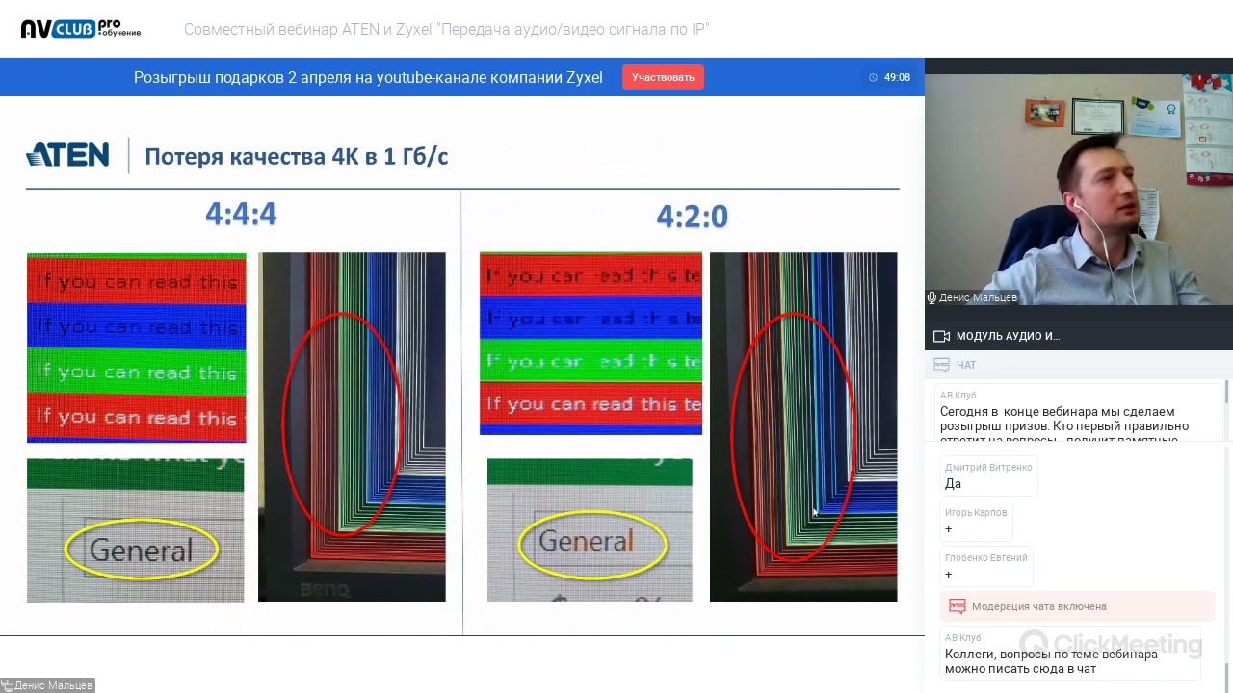1233x693 pixels.
Task: Click the Розыгрыш подарков 2 апреля banner text
Action: pos(368,77)
